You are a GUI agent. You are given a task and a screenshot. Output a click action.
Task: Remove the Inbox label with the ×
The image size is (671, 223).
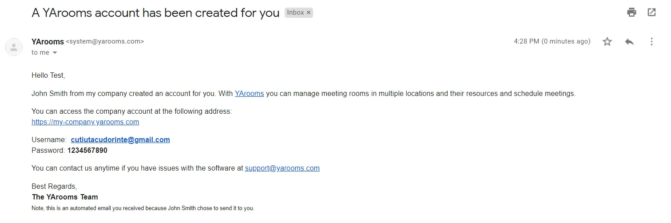pos(309,13)
